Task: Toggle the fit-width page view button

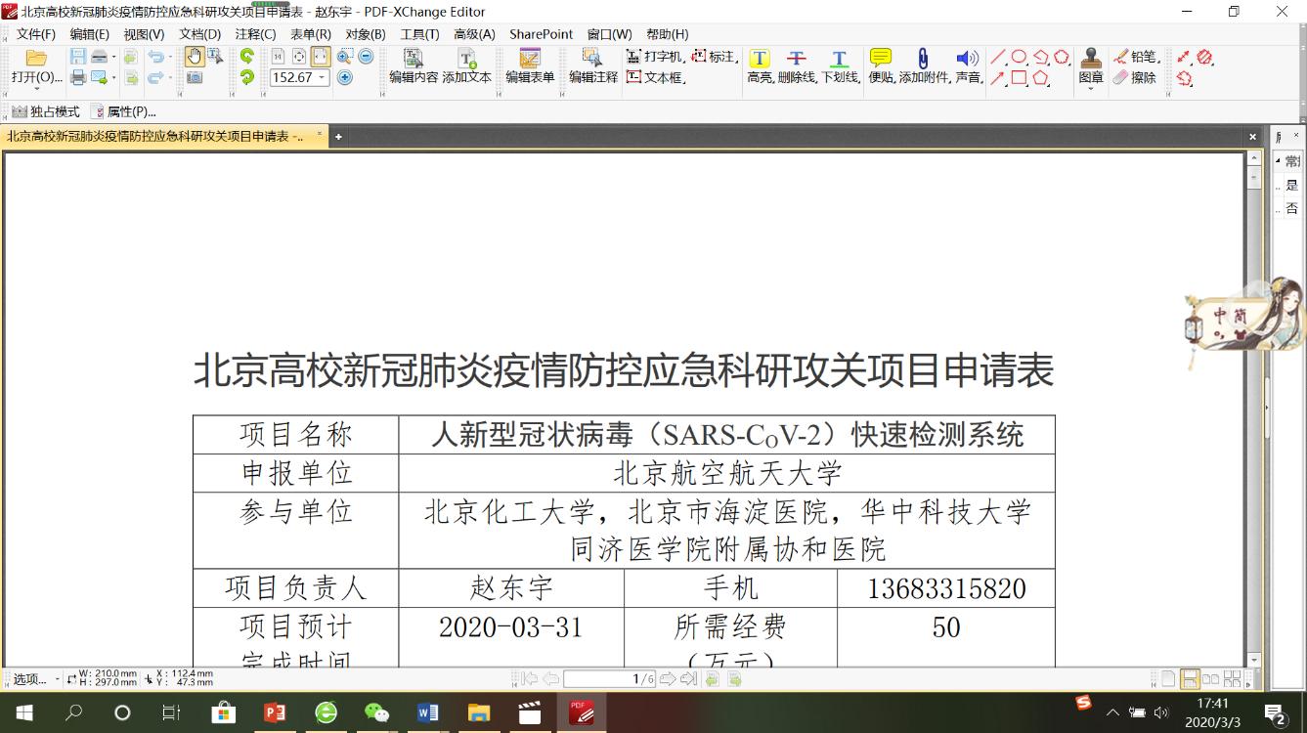Action: 321,57
